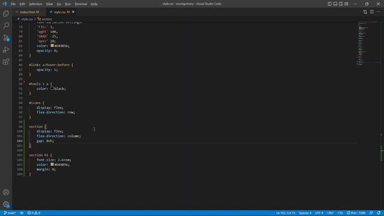The image size is (384, 216).
Task: Click the main branch indicator in status bar
Action: point(10,213)
